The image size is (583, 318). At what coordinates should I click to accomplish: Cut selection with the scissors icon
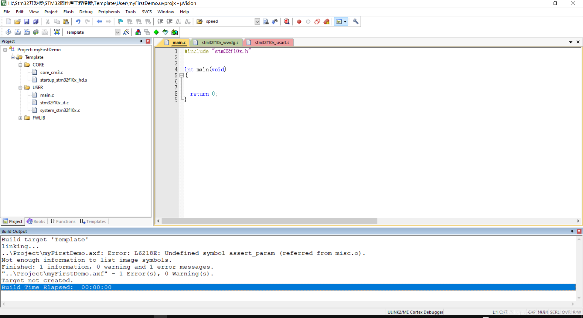[48, 22]
